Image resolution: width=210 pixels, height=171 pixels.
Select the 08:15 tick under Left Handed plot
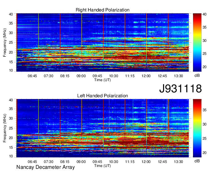tap(65, 162)
